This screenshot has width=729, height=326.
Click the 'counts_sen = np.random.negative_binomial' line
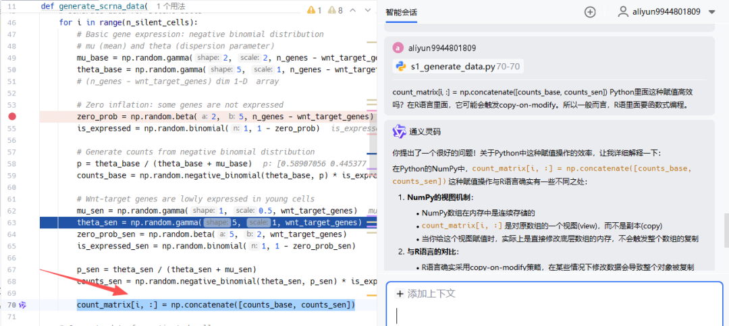[x=226, y=282]
